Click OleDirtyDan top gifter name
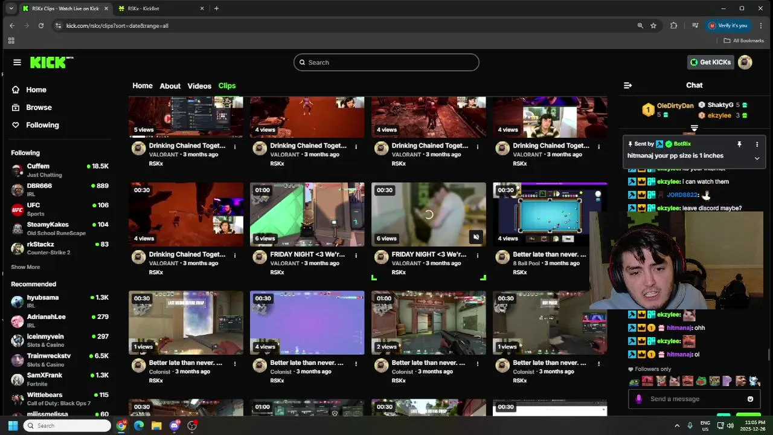 (675, 106)
